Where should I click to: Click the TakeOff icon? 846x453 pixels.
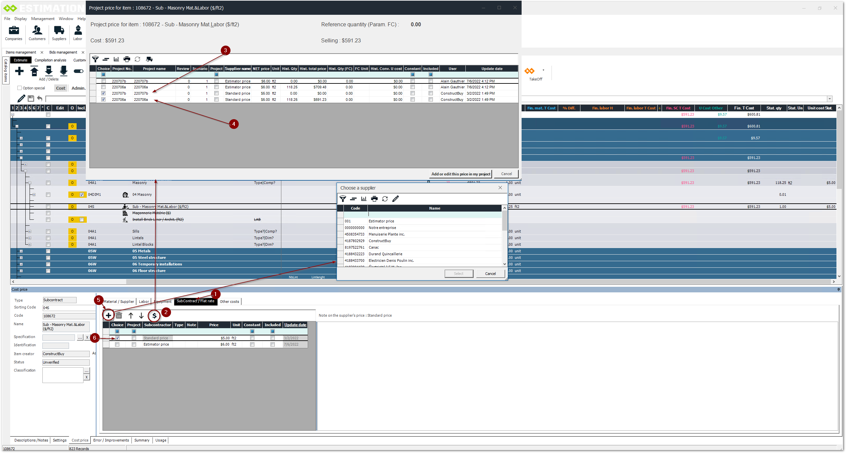(x=529, y=71)
